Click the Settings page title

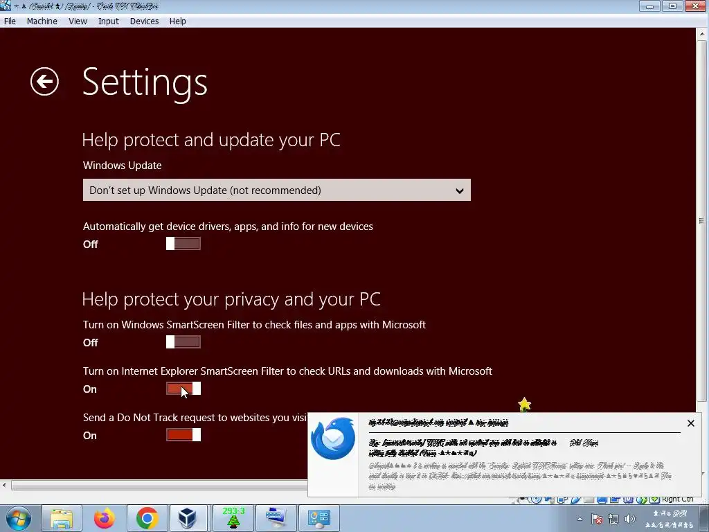[145, 83]
